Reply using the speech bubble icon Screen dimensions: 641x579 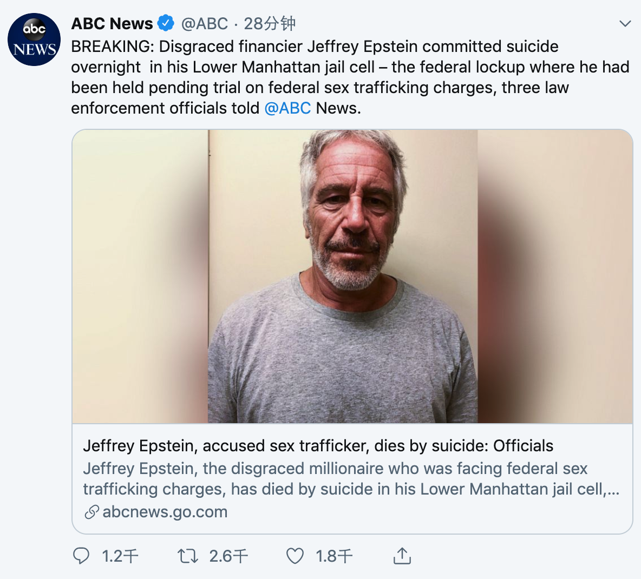[x=81, y=556]
